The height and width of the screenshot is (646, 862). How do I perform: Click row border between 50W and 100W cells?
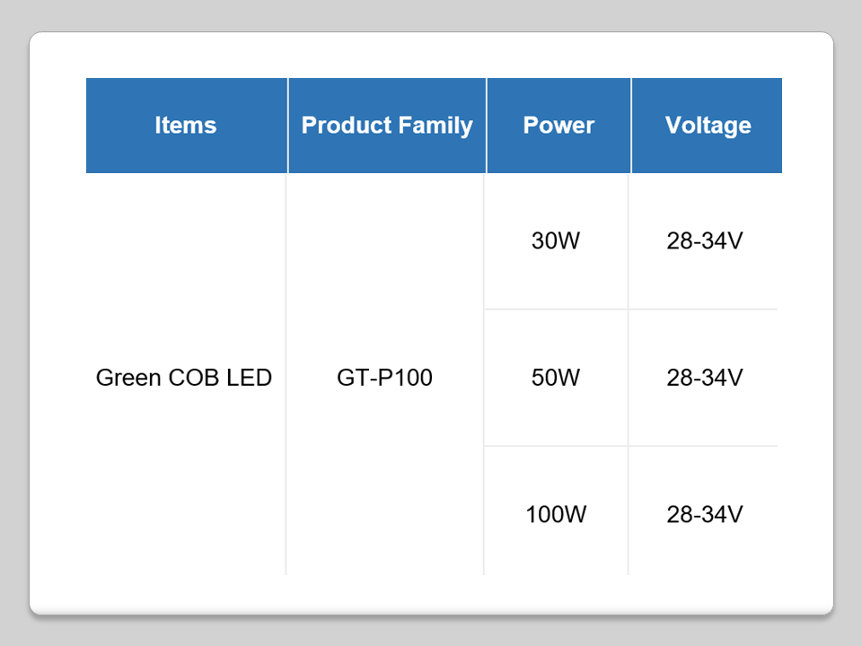click(556, 446)
